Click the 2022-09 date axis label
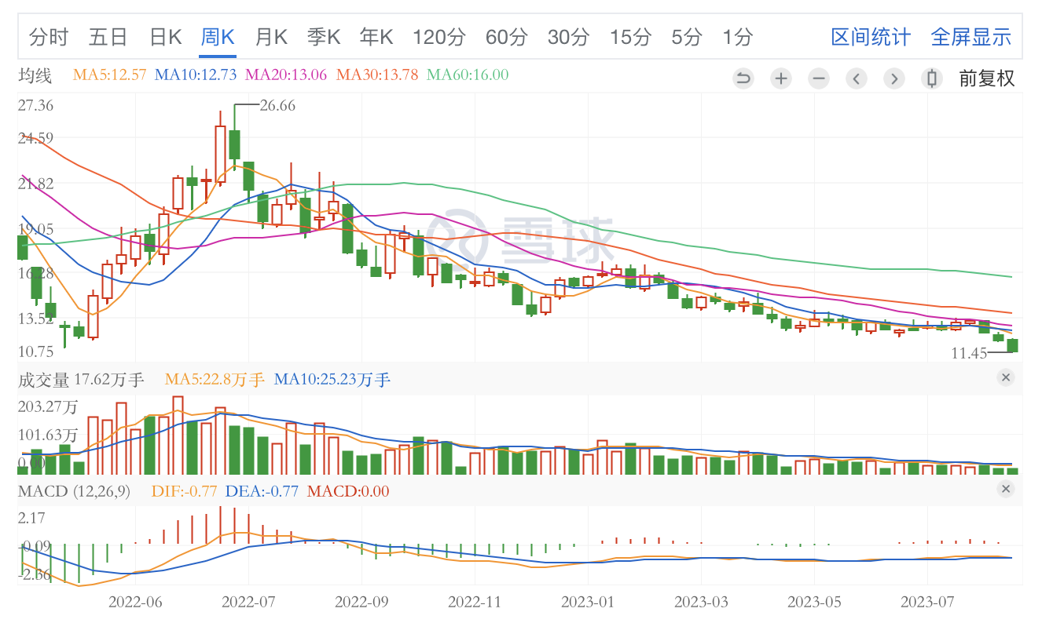 pos(361,602)
